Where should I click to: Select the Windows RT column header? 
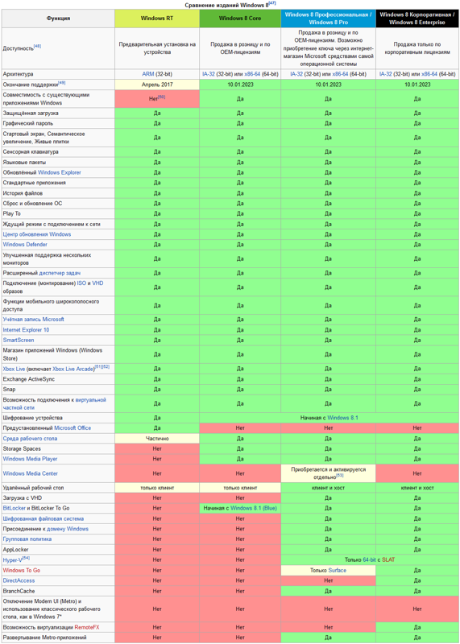(x=157, y=19)
